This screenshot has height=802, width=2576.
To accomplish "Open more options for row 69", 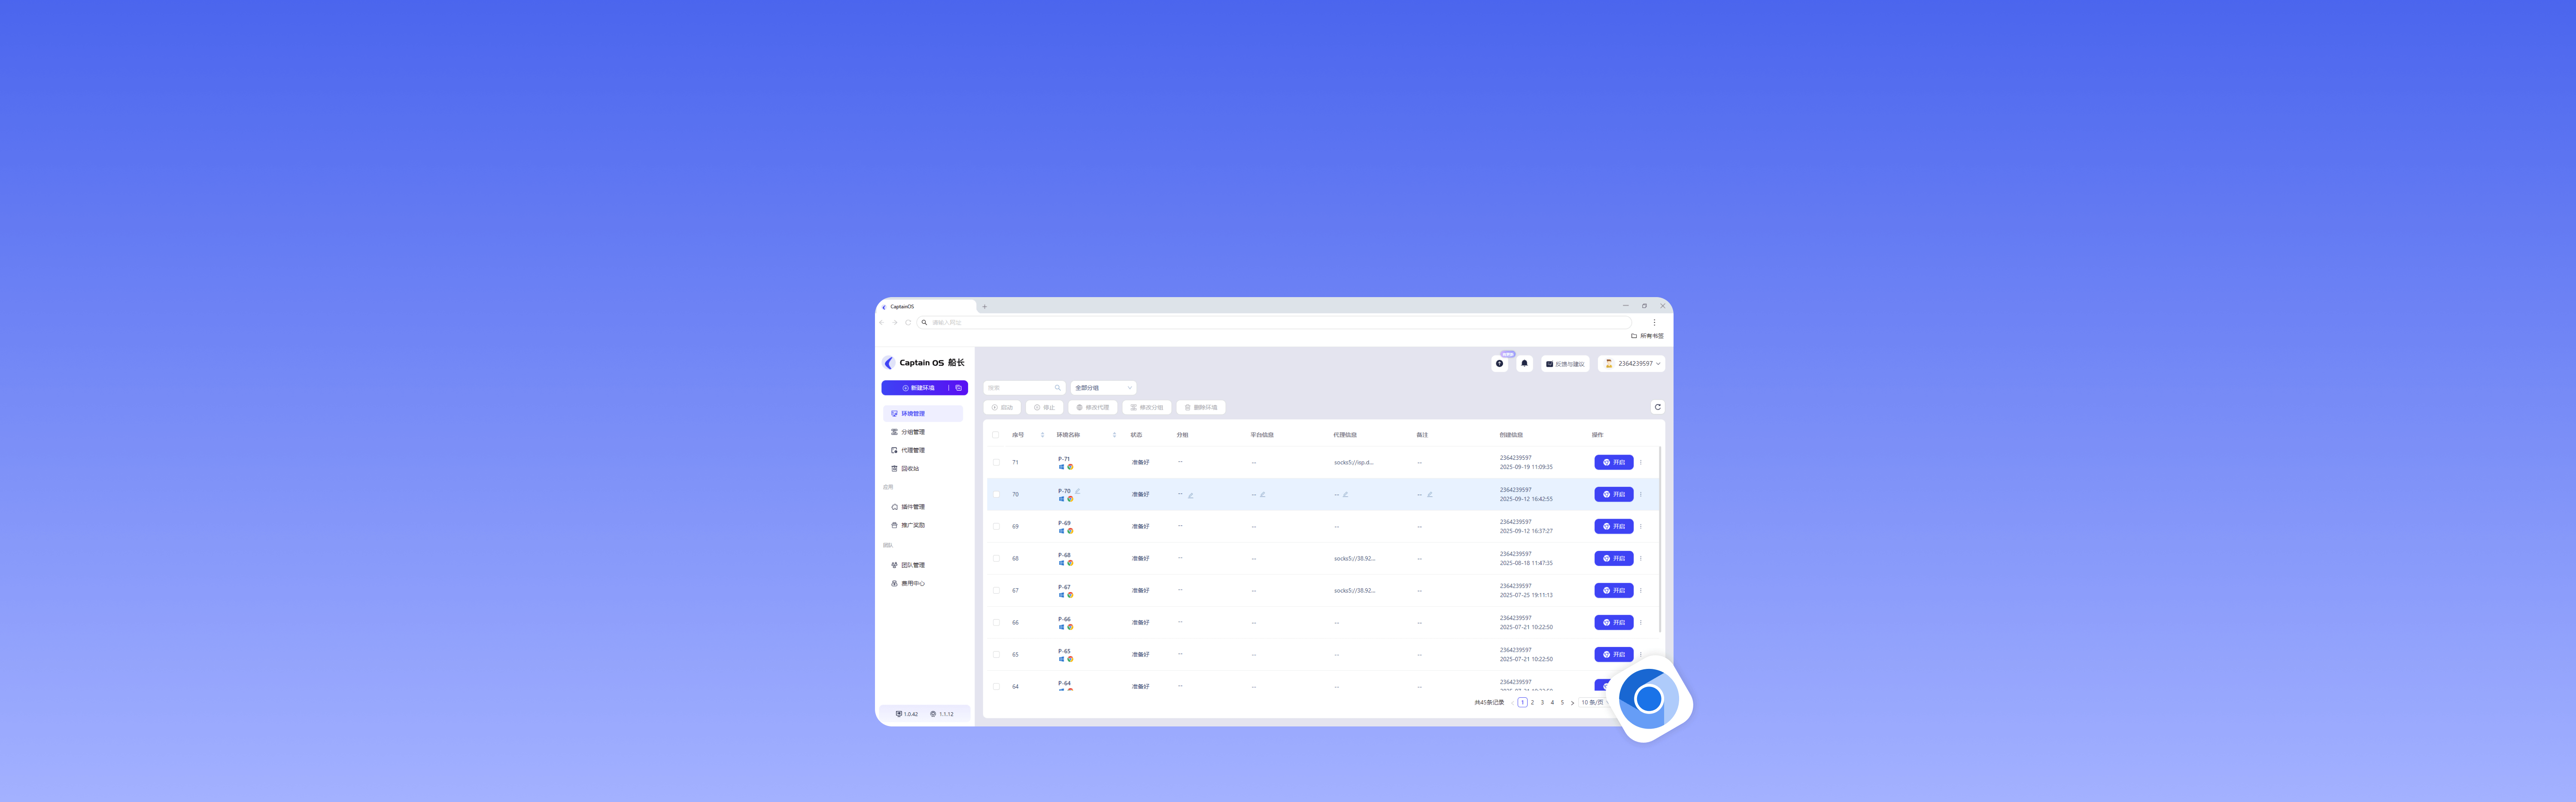I will pos(1640,526).
